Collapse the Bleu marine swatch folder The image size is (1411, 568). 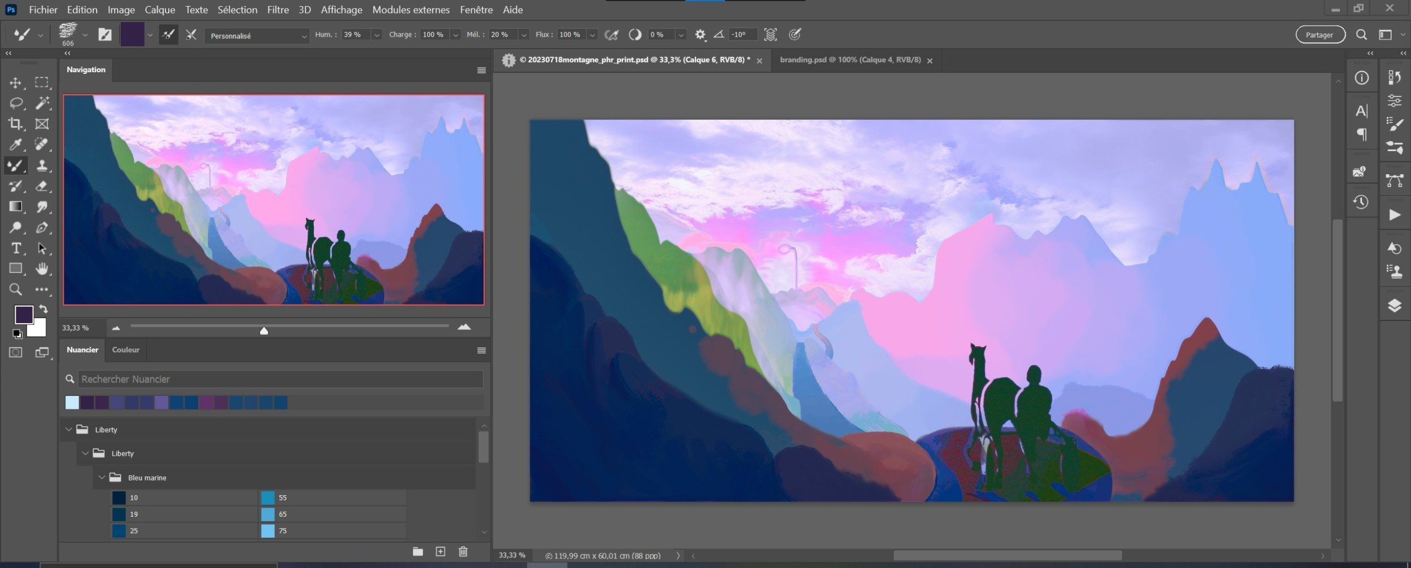coord(102,478)
